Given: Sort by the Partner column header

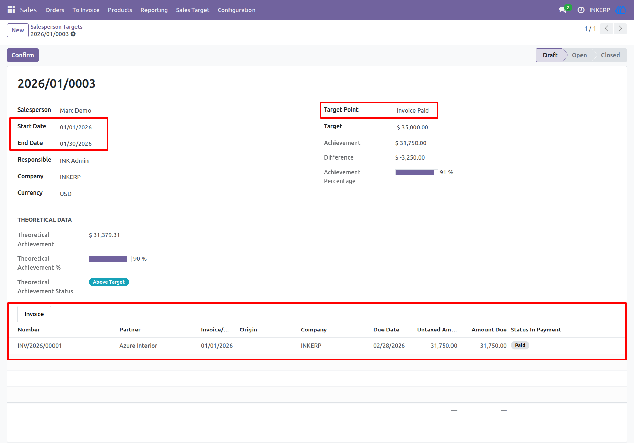Looking at the screenshot, I should tap(130, 330).
